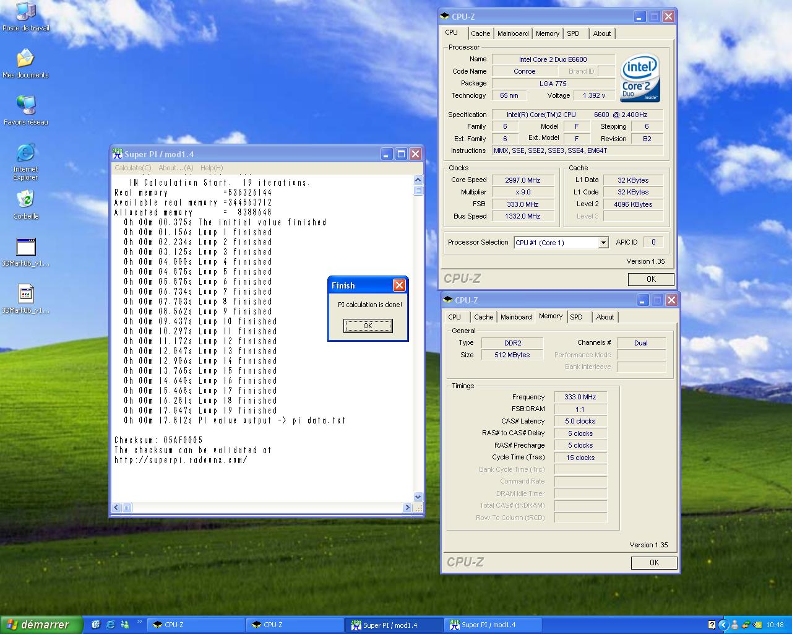
Task: Click the Super PI vertical scrollbar thumb
Action: tap(418, 190)
